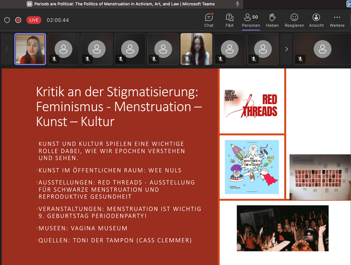Open the Chat panel
The image size is (351, 265).
(x=209, y=20)
